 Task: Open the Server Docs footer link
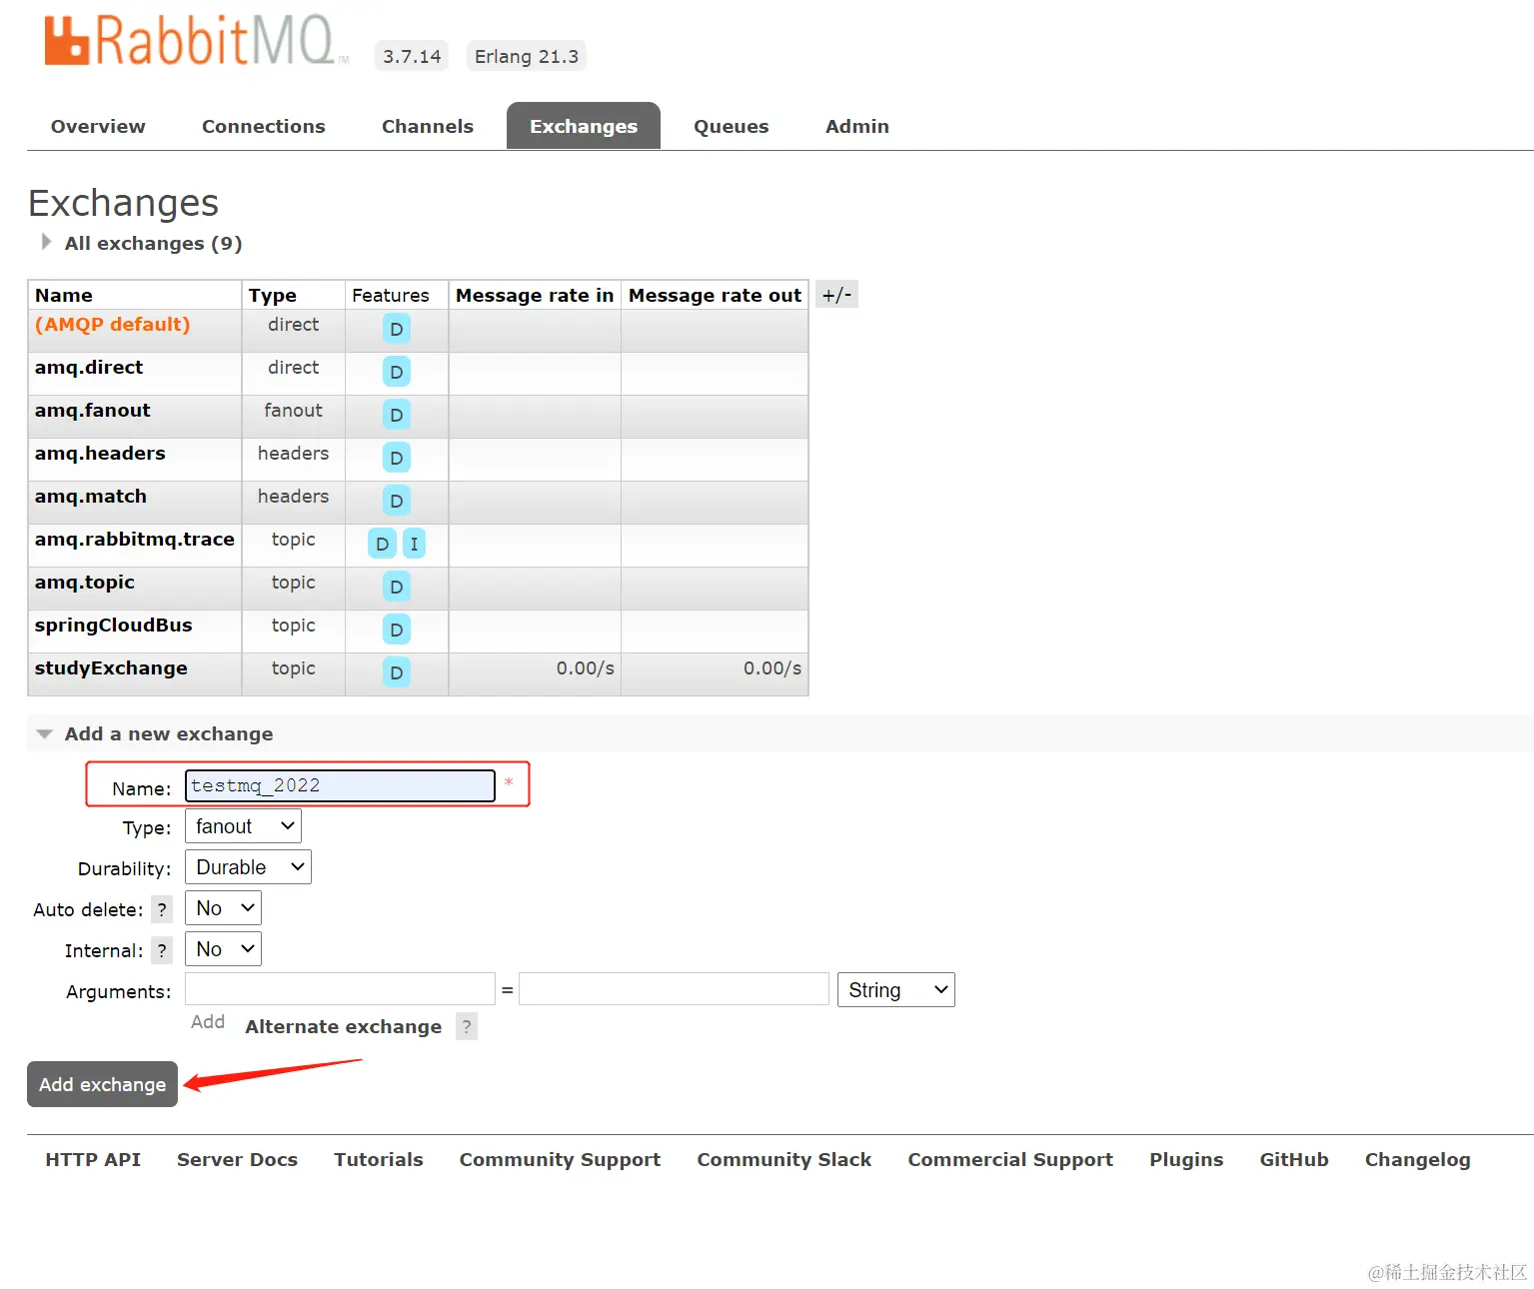pos(237,1159)
